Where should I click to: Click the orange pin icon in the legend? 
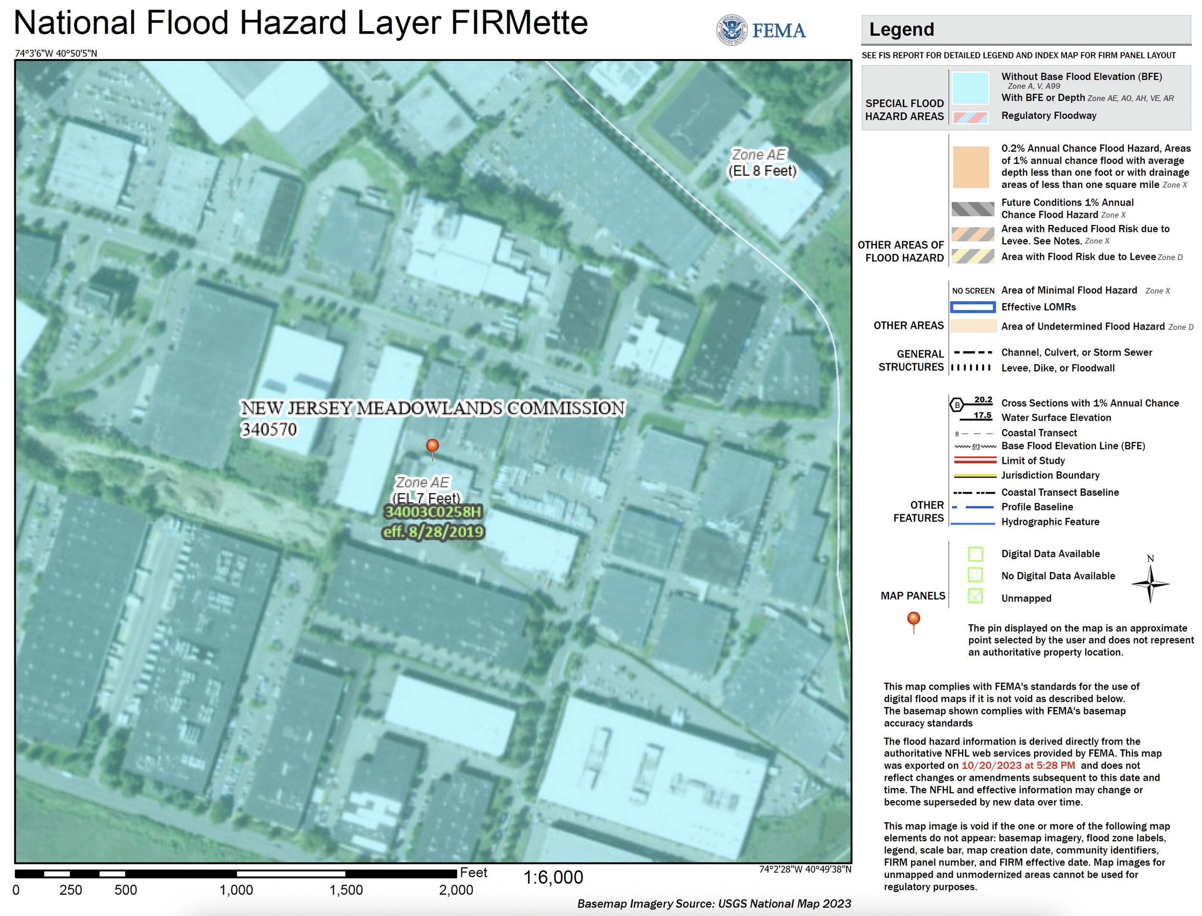coord(914,620)
